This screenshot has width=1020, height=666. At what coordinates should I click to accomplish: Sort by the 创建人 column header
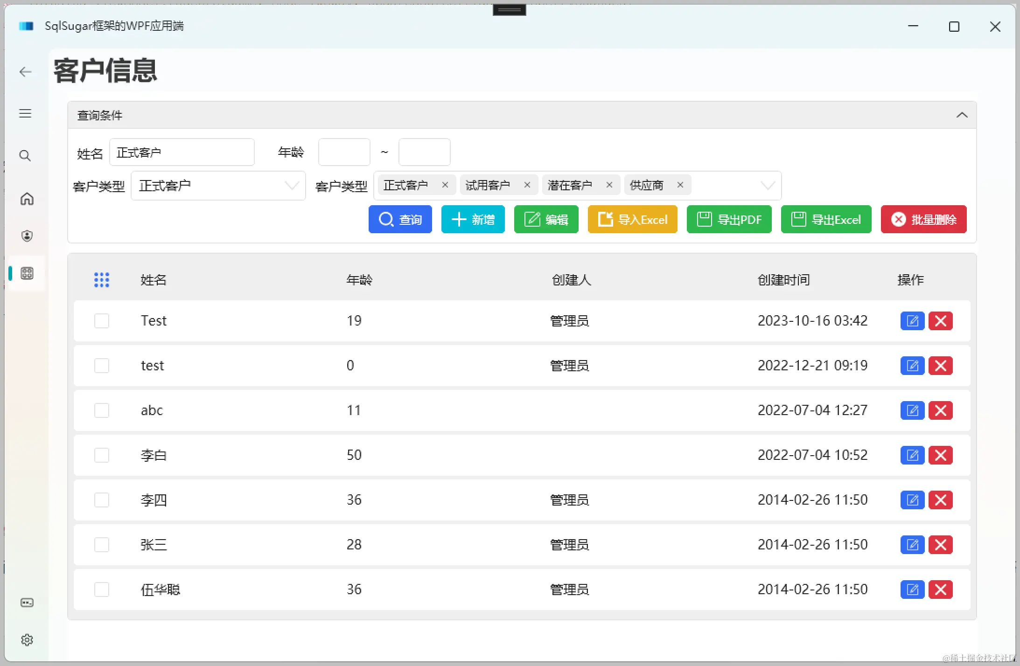tap(572, 280)
